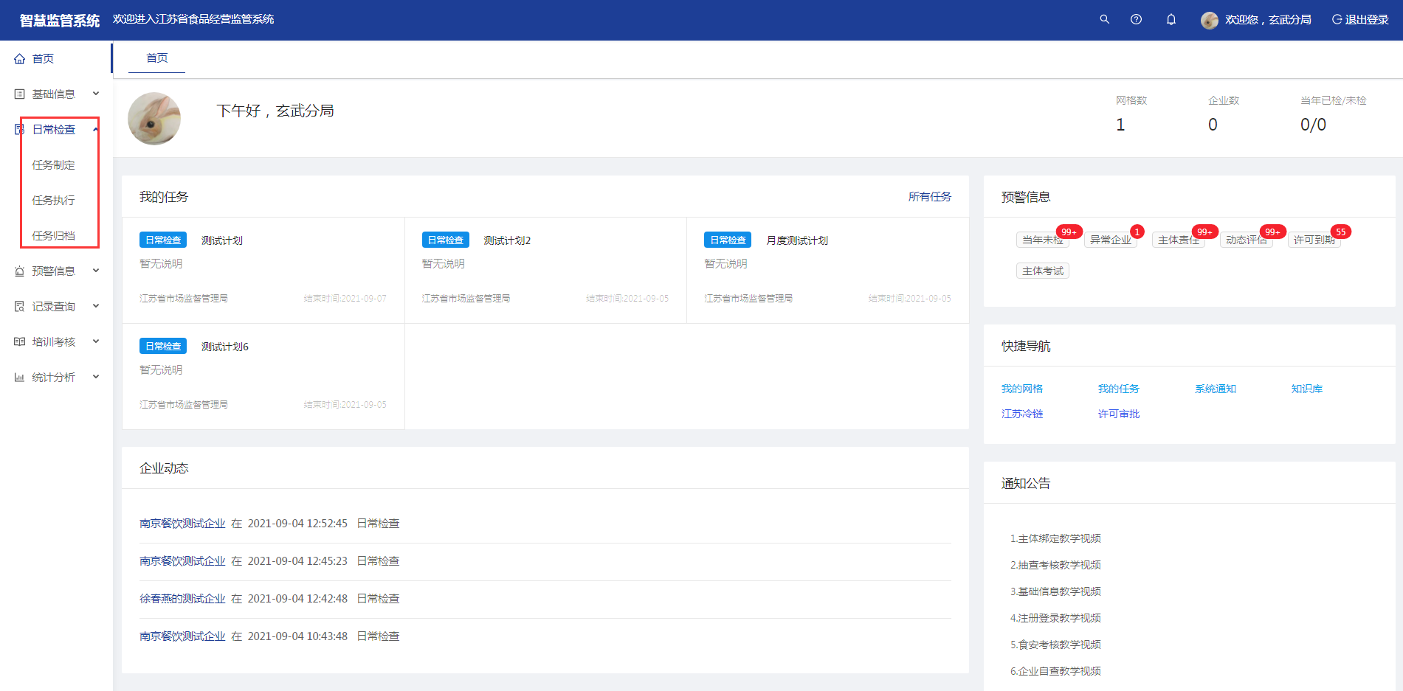Open 主体绑定教学视频 notice
This screenshot has height=691, width=1403.
click(x=1055, y=539)
